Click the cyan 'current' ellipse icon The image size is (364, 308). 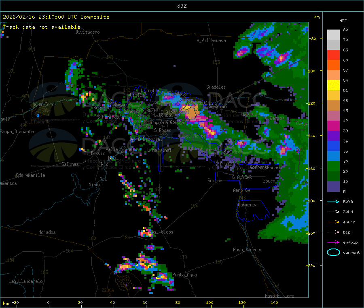pyautogui.click(x=333, y=252)
